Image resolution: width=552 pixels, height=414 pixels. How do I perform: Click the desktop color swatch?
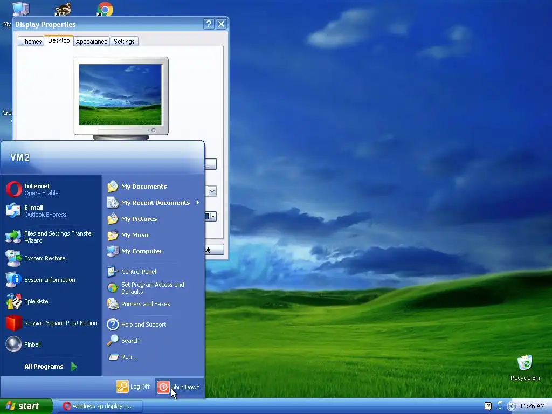(x=207, y=217)
